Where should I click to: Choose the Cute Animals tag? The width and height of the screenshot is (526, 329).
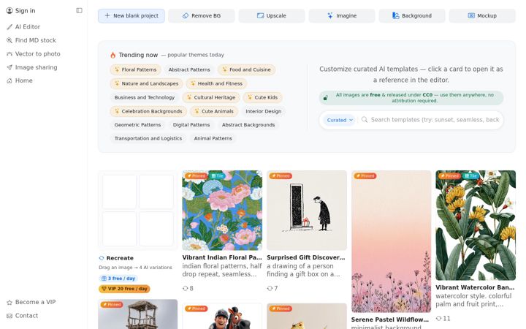coord(214,111)
